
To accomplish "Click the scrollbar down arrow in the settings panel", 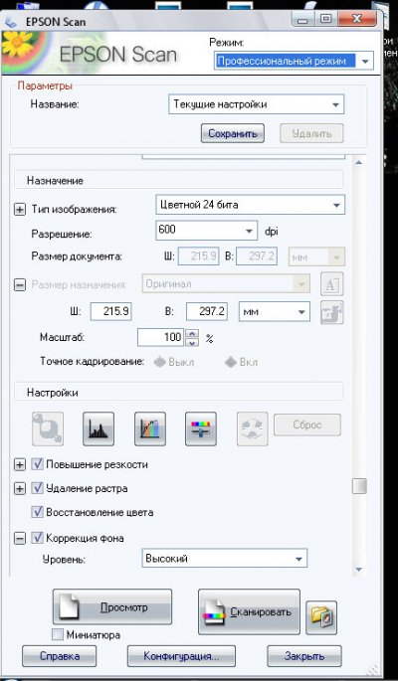I will (x=359, y=569).
